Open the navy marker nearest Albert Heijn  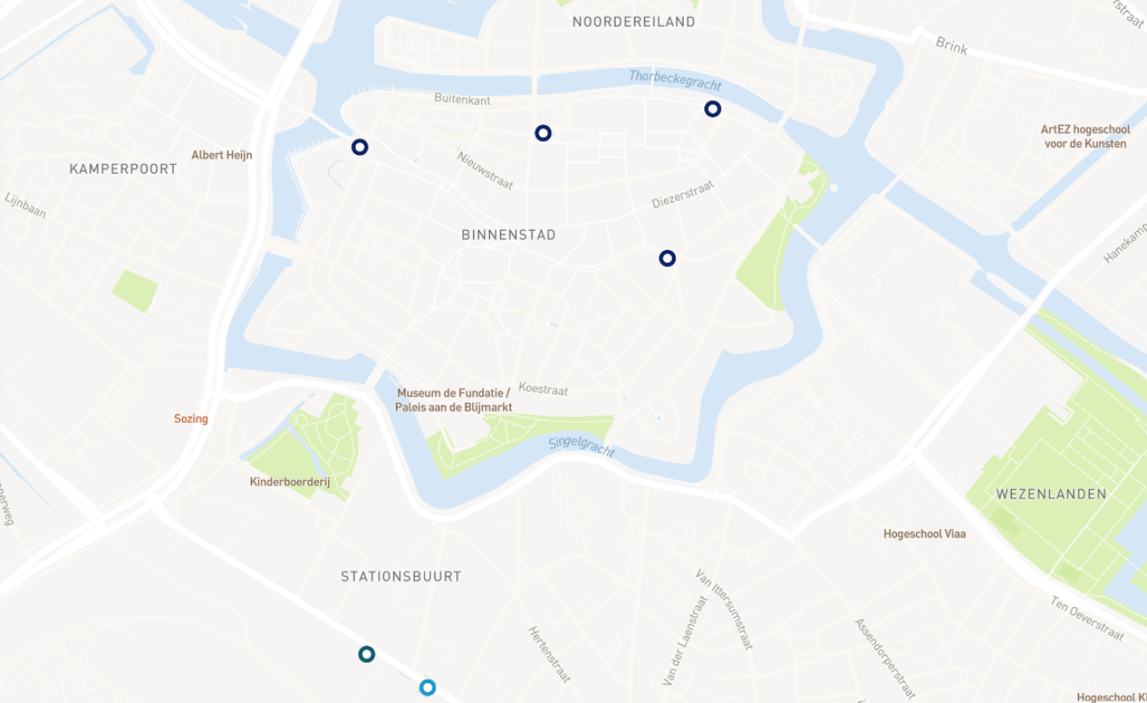click(359, 147)
